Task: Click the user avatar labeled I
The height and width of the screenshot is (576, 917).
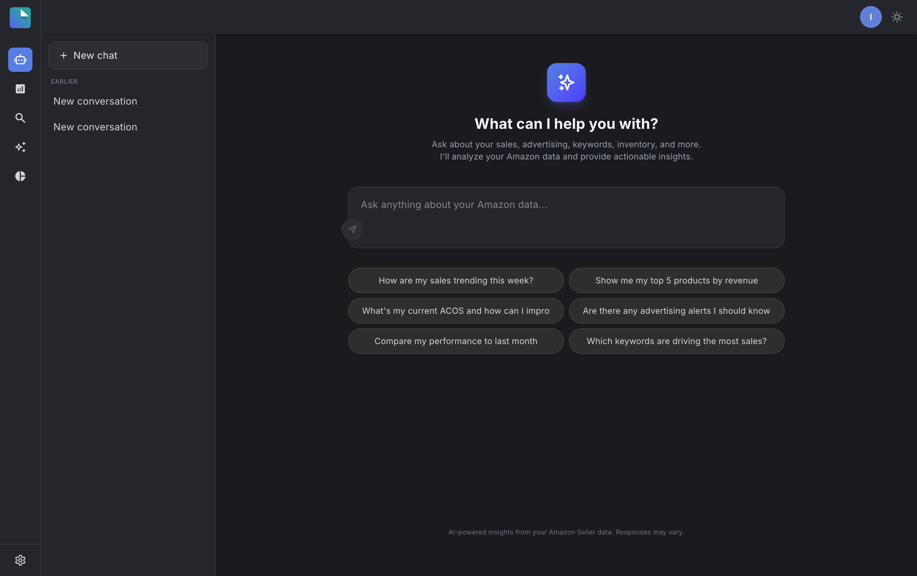Action: [871, 17]
